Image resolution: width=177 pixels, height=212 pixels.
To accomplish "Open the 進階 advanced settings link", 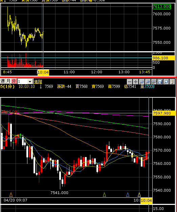I will (38, 82).
